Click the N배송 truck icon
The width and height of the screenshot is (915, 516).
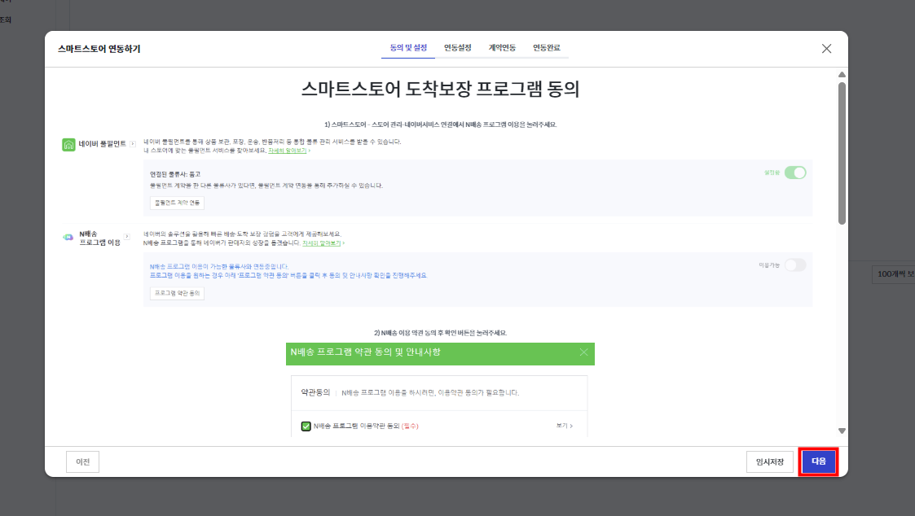pyautogui.click(x=68, y=238)
